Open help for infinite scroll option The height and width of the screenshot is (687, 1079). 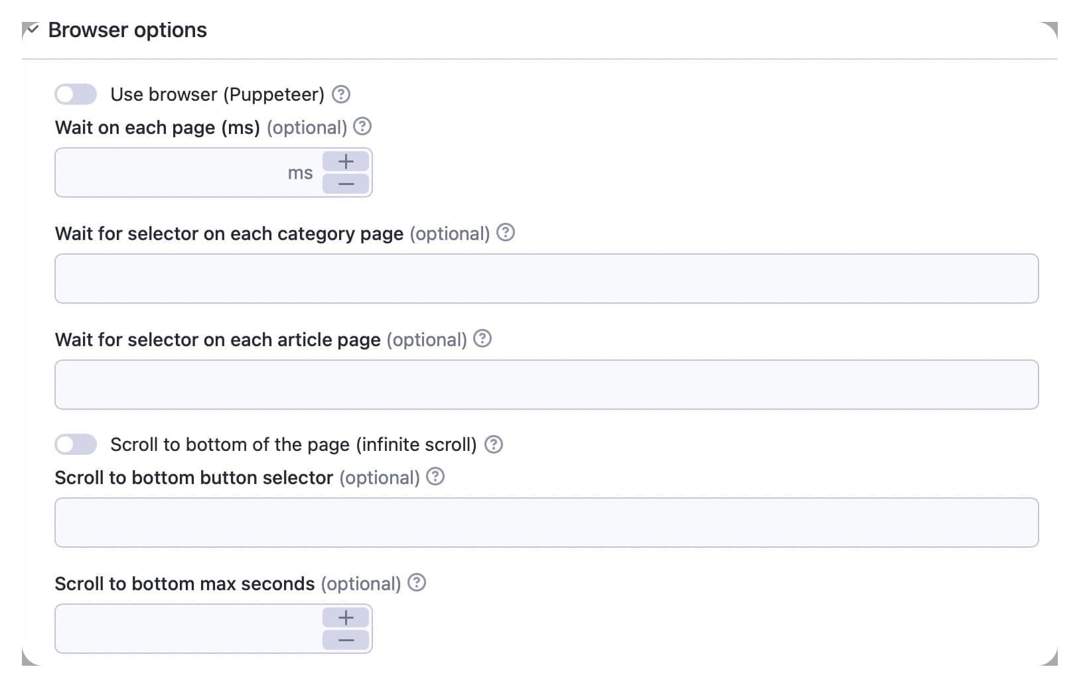click(x=494, y=444)
